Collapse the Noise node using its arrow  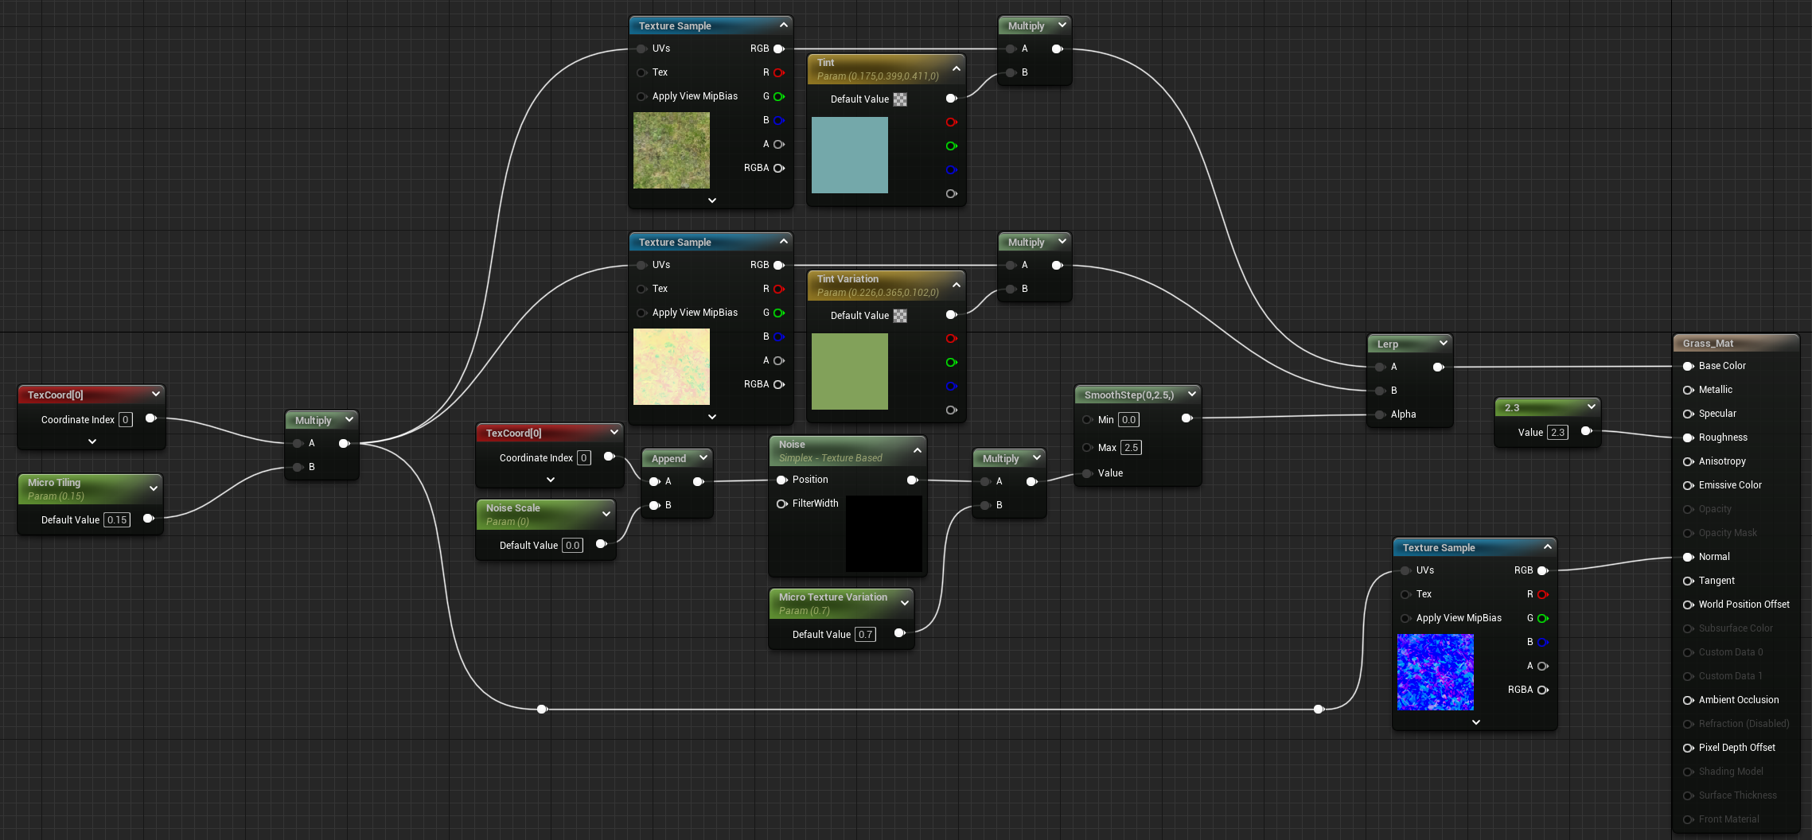click(x=917, y=450)
